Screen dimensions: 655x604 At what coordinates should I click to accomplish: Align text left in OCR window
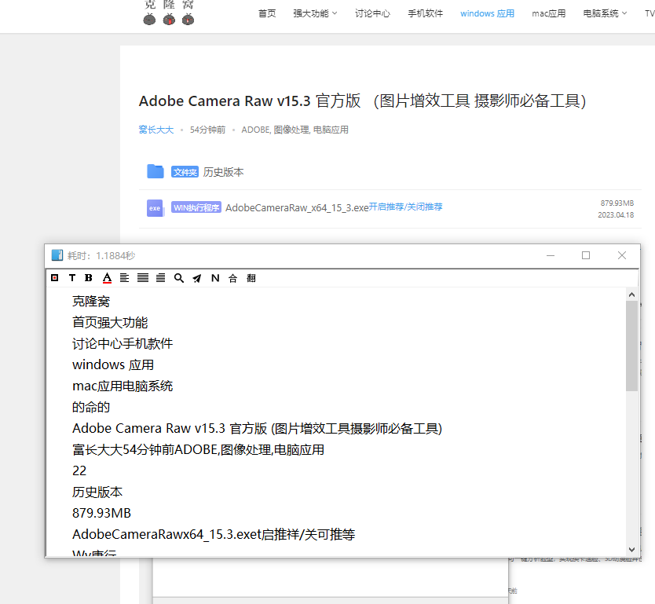[x=125, y=278]
